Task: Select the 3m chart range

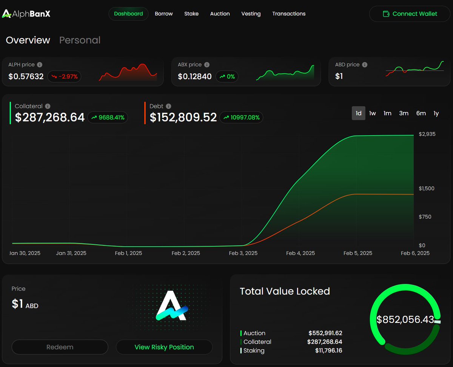Action: pos(404,113)
